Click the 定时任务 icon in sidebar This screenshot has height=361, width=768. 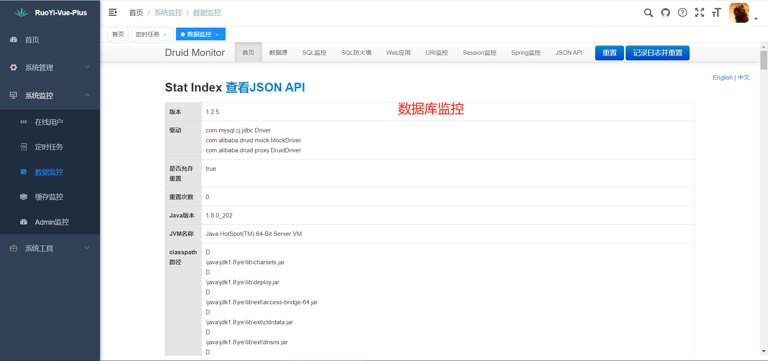pos(24,147)
